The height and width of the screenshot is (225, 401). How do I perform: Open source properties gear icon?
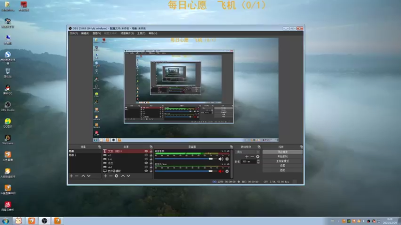116,176
